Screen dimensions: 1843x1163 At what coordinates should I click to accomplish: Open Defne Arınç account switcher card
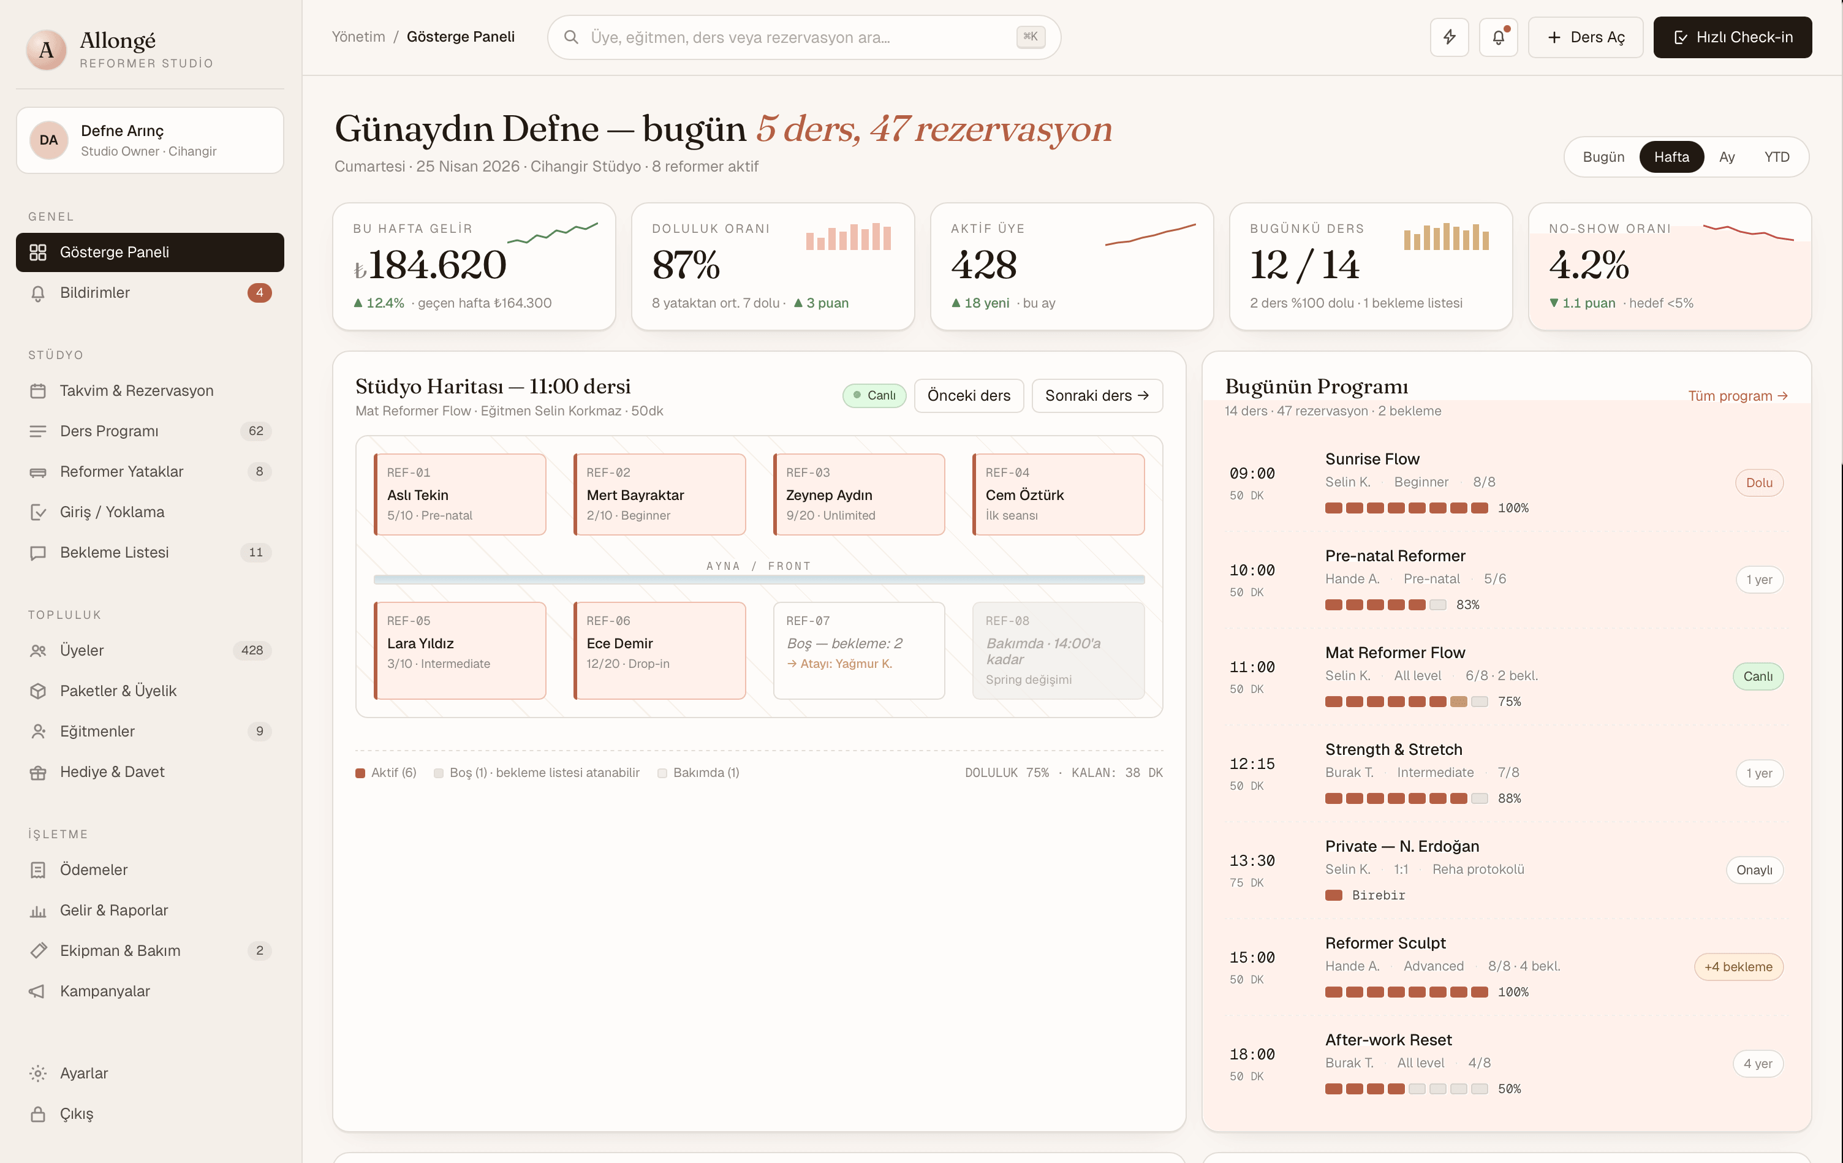[x=150, y=140]
